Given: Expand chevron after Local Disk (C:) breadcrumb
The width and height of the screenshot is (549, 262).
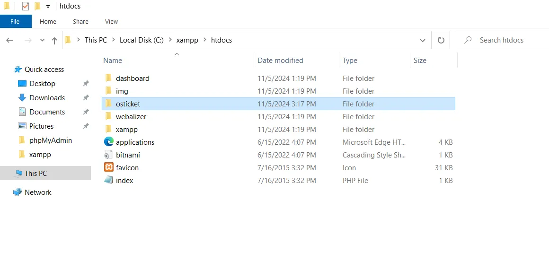Looking at the screenshot, I should (x=170, y=40).
